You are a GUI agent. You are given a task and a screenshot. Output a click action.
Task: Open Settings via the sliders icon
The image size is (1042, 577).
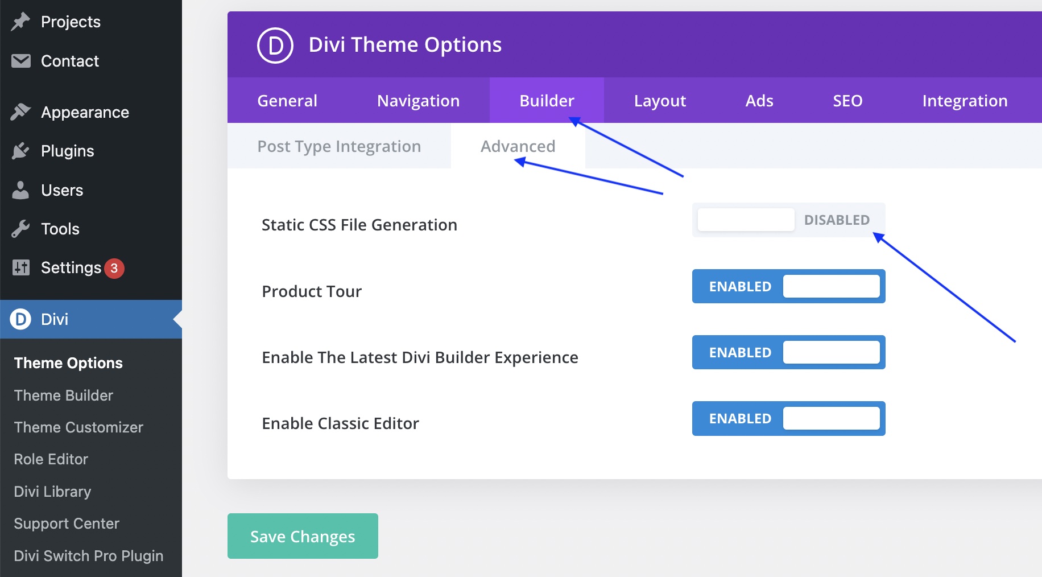(20, 267)
